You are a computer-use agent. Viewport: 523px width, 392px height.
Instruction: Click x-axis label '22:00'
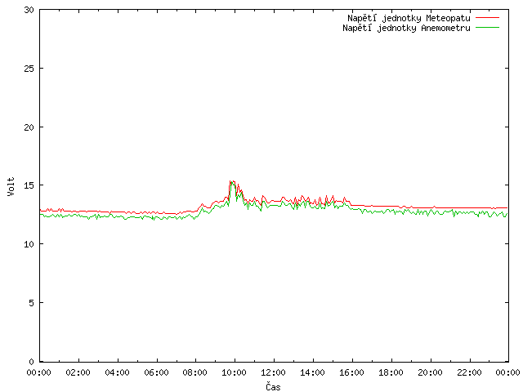(x=469, y=372)
